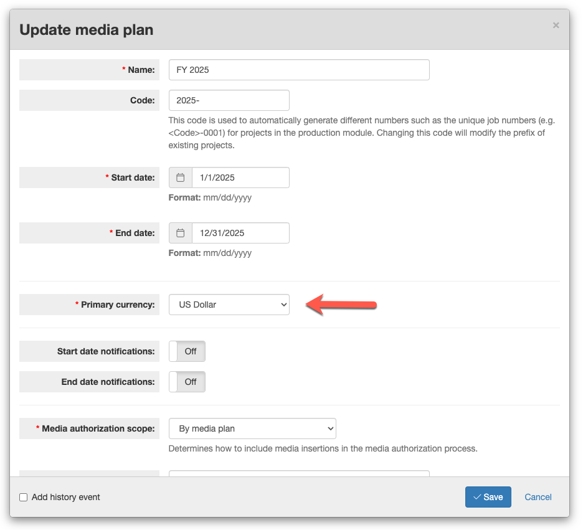The width and height of the screenshot is (583, 530).
Task: Click the Start date notifications label
Action: click(x=106, y=351)
